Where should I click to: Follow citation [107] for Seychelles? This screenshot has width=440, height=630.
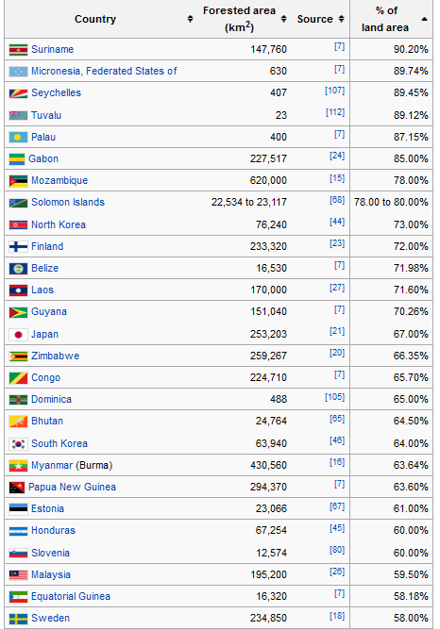pyautogui.click(x=334, y=91)
